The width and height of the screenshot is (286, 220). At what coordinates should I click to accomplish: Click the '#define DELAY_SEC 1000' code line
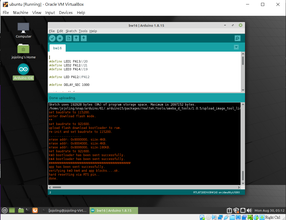click(x=69, y=85)
